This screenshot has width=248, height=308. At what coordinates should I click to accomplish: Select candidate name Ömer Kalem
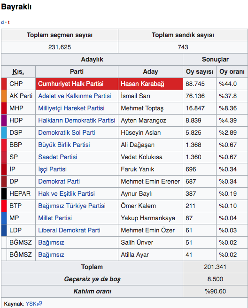click(x=139, y=206)
